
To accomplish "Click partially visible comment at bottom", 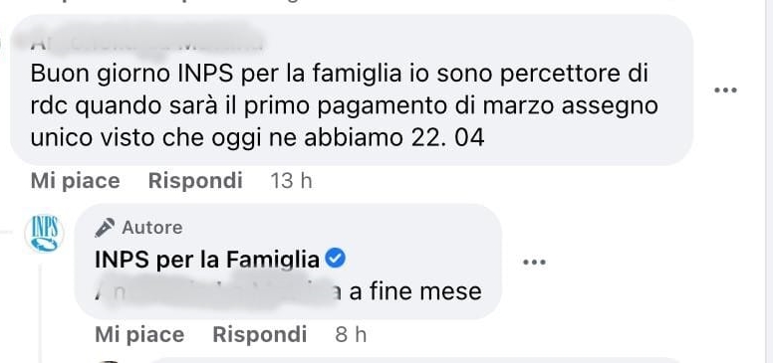I will point(394,360).
